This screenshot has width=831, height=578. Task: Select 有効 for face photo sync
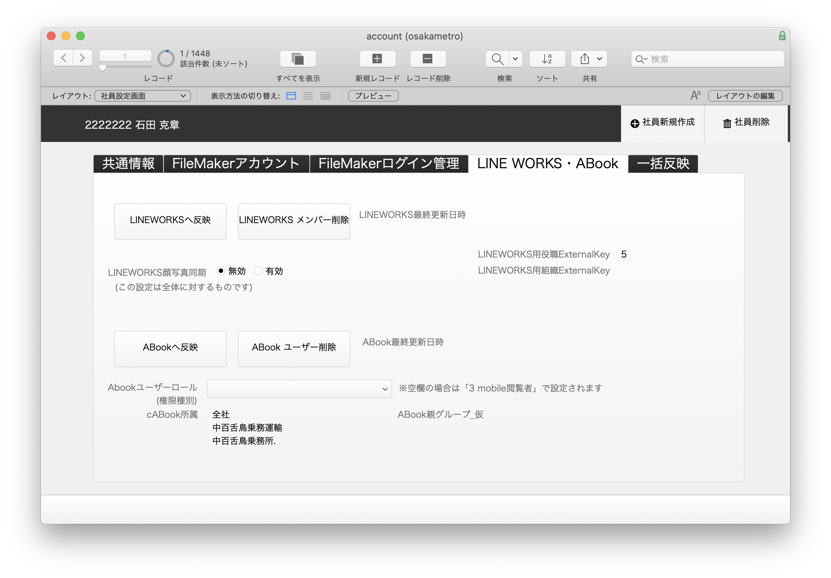click(258, 271)
